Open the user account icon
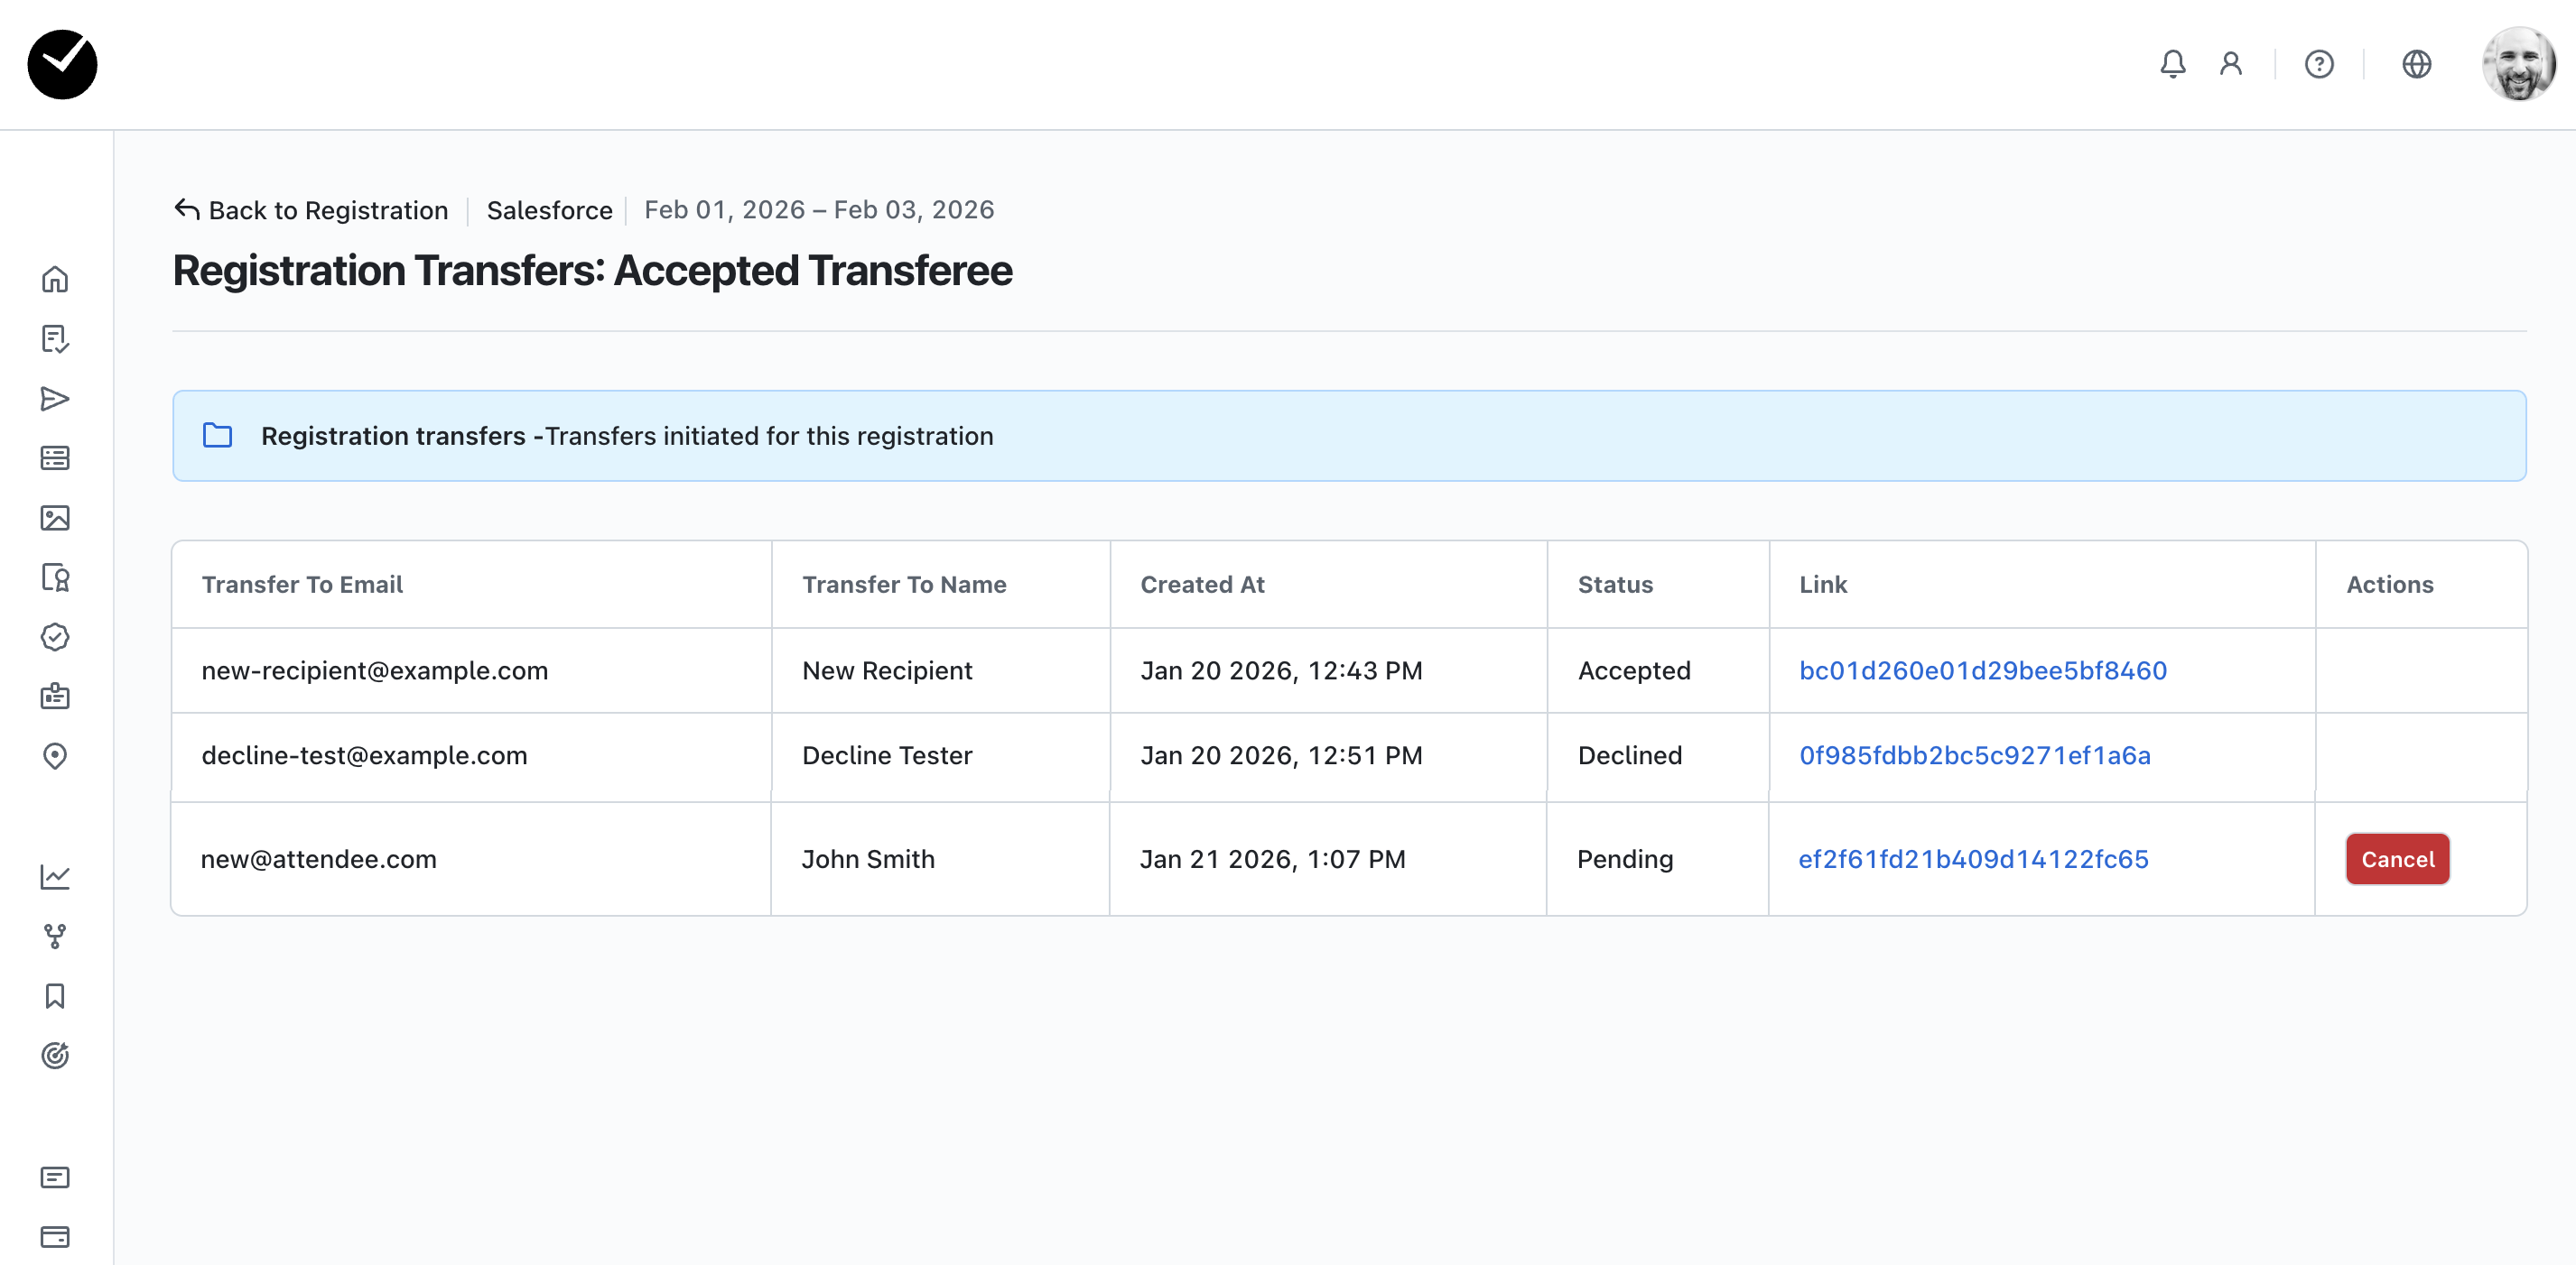The height and width of the screenshot is (1265, 2576). coord(2230,64)
